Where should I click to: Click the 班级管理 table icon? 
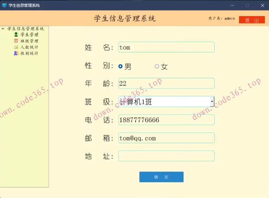coord(16,41)
